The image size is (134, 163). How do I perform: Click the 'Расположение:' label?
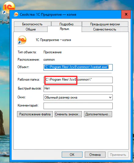(28, 60)
